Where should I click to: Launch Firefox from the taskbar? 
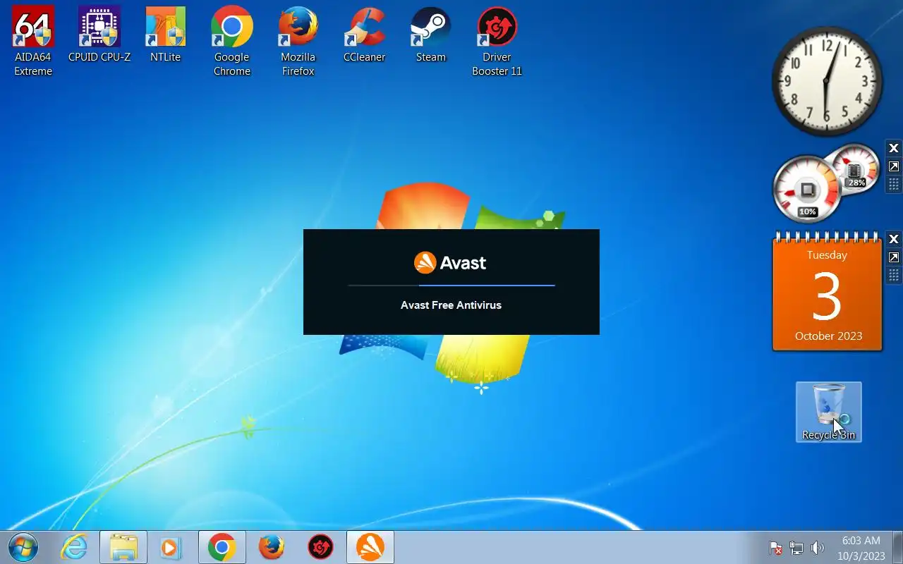[x=272, y=547]
